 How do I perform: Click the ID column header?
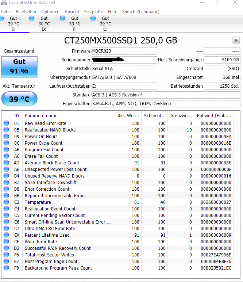17,116
